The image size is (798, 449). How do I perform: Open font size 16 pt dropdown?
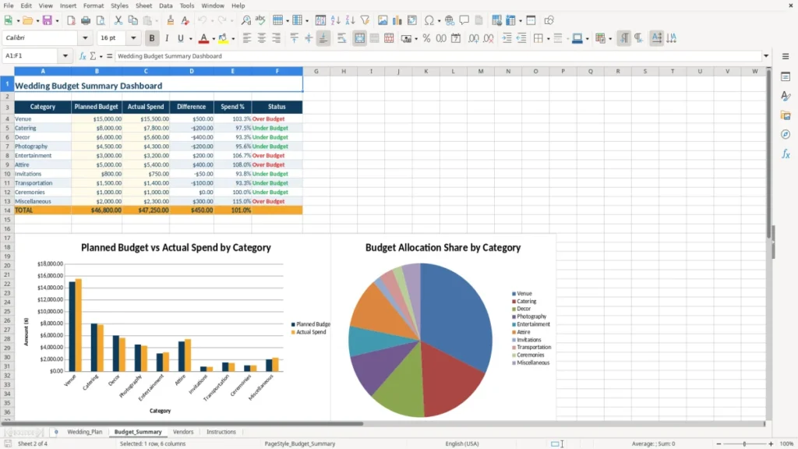[x=133, y=38]
